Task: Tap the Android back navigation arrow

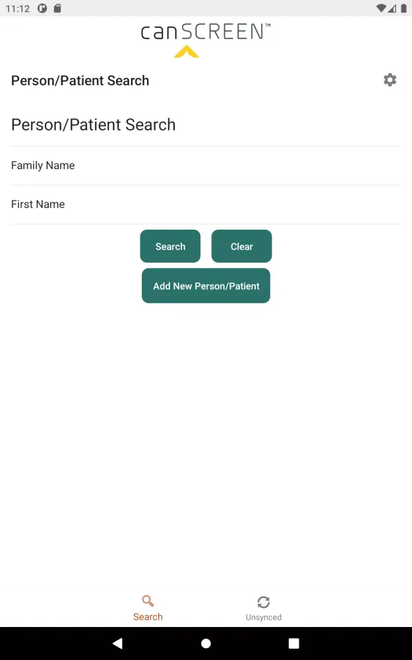Action: pyautogui.click(x=117, y=643)
